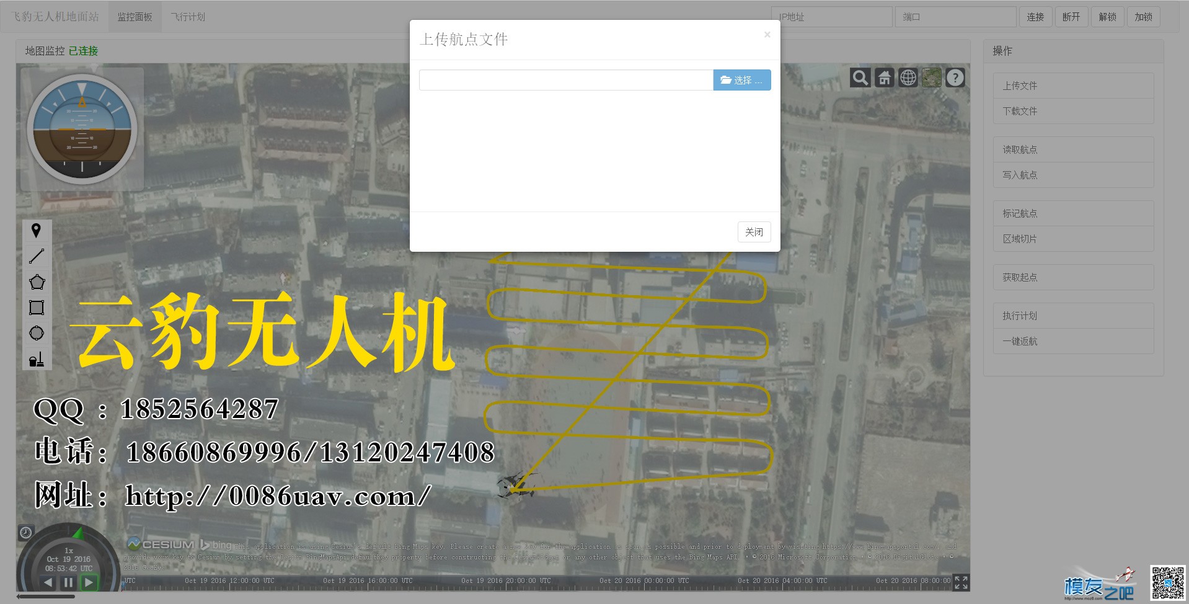Click 下载文件 in the operations panel
This screenshot has width=1189, height=604.
click(x=1073, y=111)
